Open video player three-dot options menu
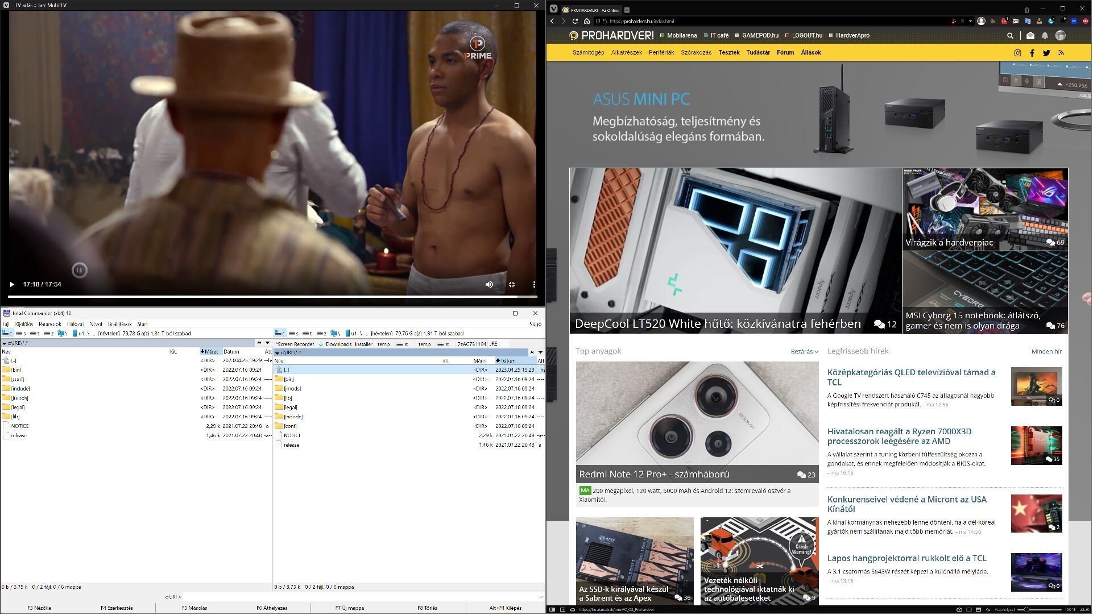1093x615 pixels. [x=535, y=285]
